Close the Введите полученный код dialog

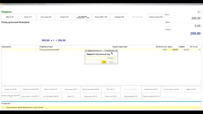[x=116, y=51]
